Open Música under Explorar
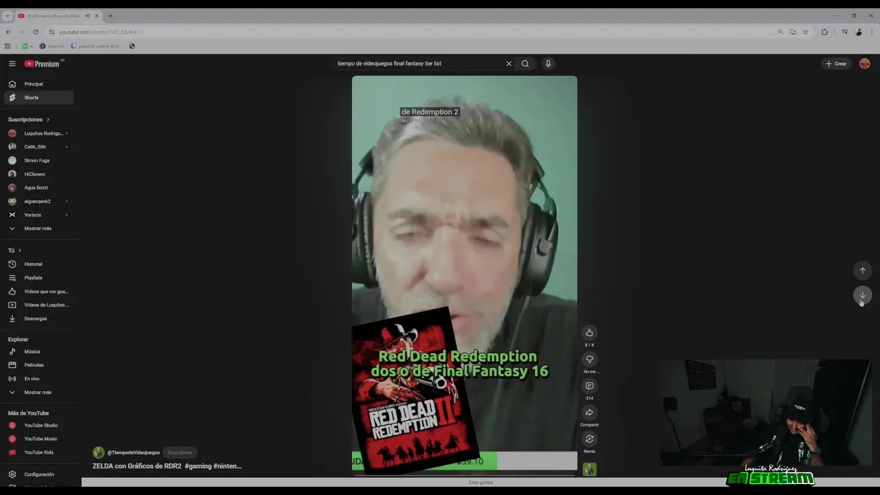Screen dimensions: 880x495 (x=38, y=351)
